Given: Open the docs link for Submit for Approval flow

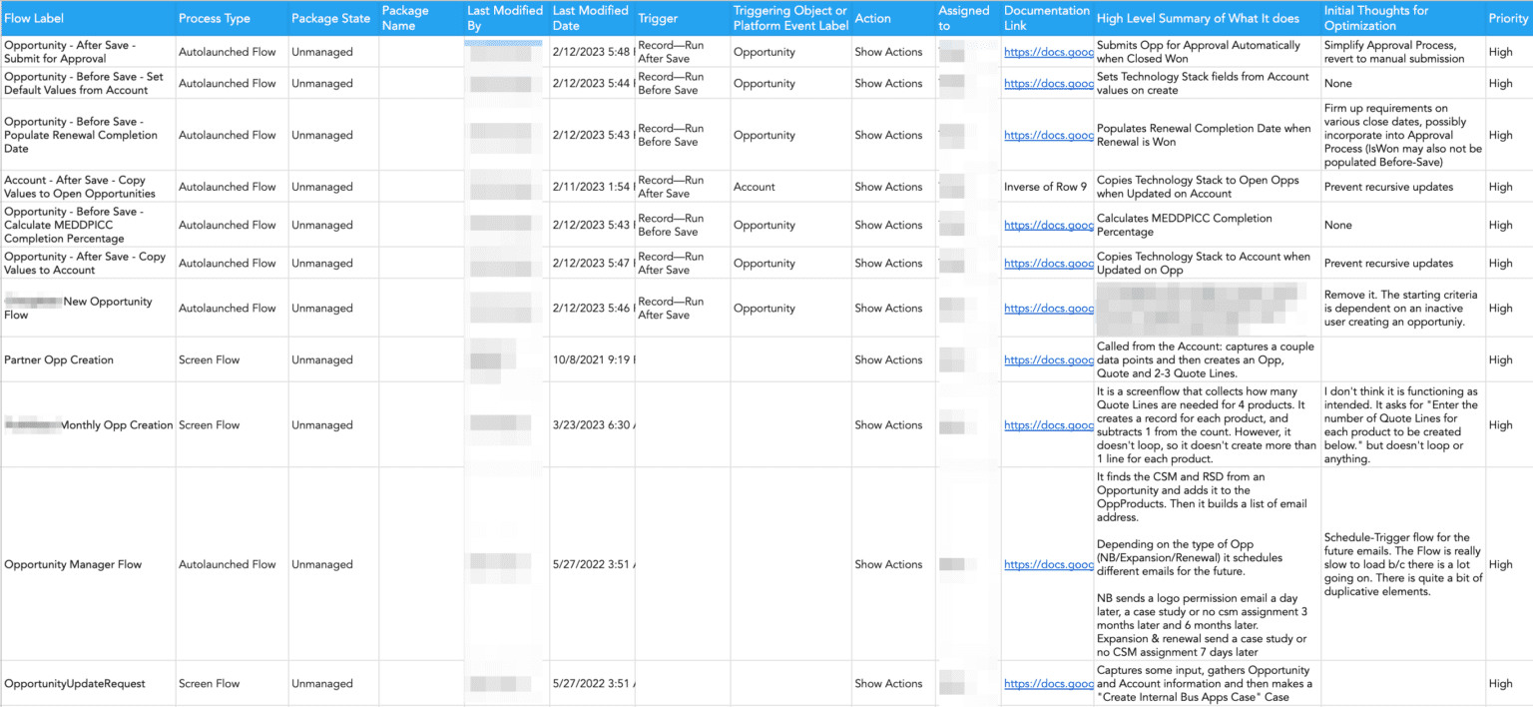Looking at the screenshot, I should click(1047, 52).
